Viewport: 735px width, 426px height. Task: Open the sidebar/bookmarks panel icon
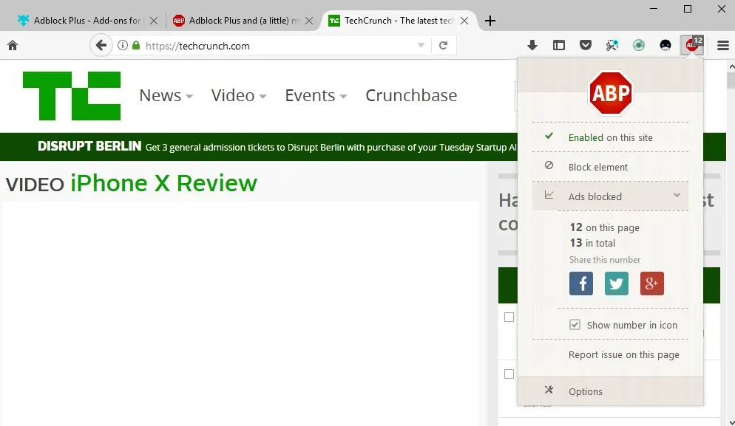(x=559, y=46)
